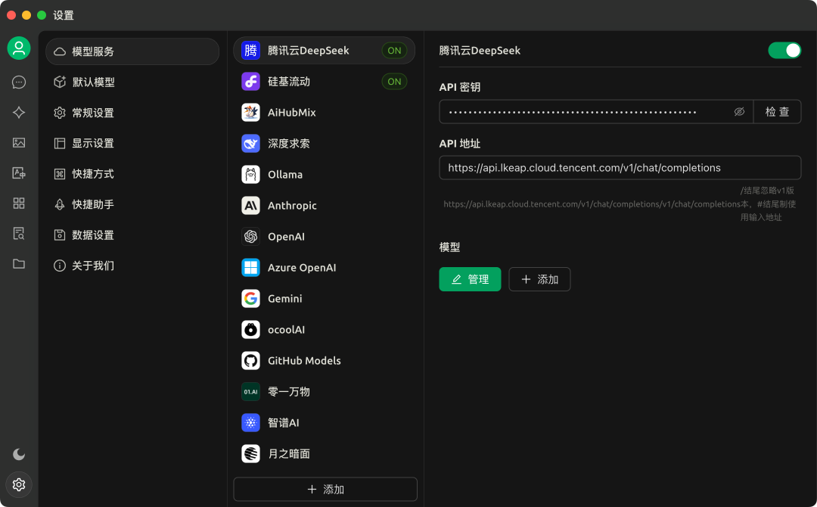Viewport: 817px width, 507px height.
Task: Open 关于我们 settings section
Action: (132, 266)
